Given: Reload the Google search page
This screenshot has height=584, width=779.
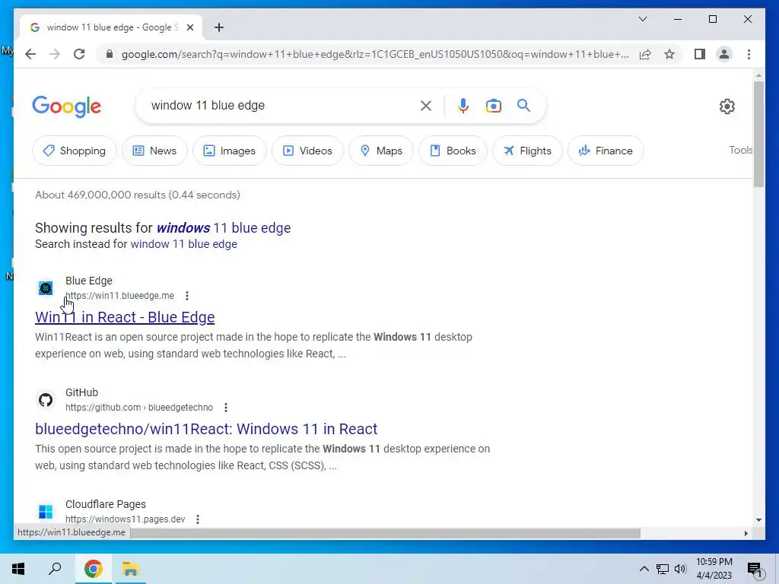Looking at the screenshot, I should 79,54.
